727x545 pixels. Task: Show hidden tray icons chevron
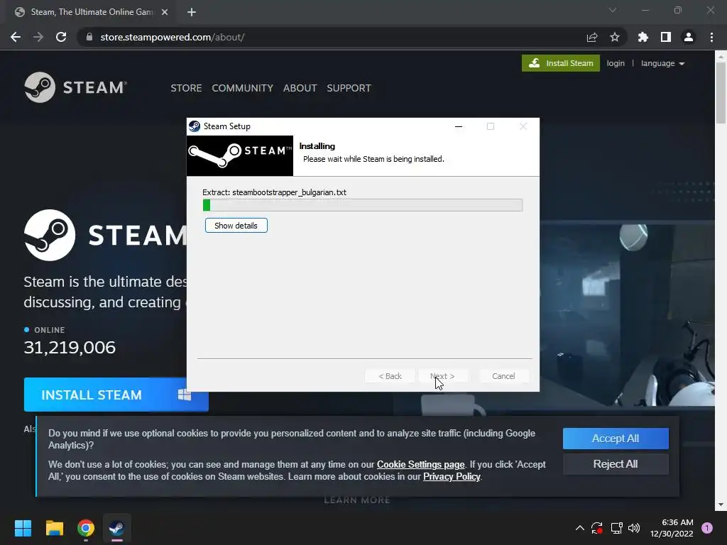pos(579,528)
